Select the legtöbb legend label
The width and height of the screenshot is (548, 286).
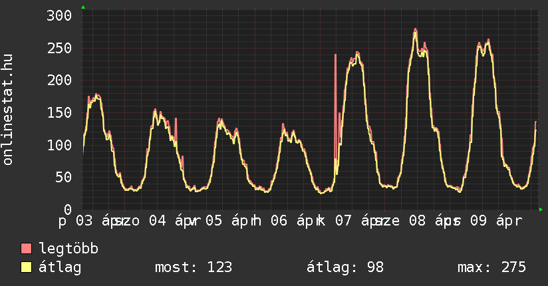(69, 249)
